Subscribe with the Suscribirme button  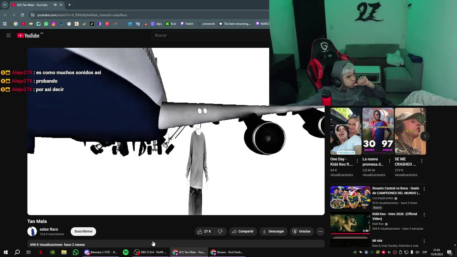[x=83, y=231]
